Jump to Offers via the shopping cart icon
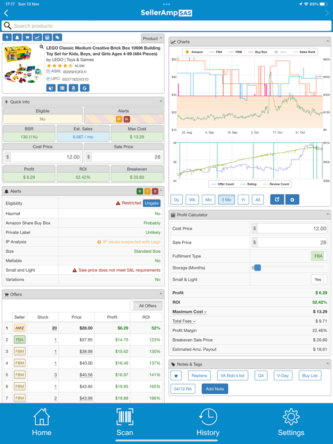This screenshot has width=333, height=444. pyautogui.click(x=27, y=38)
